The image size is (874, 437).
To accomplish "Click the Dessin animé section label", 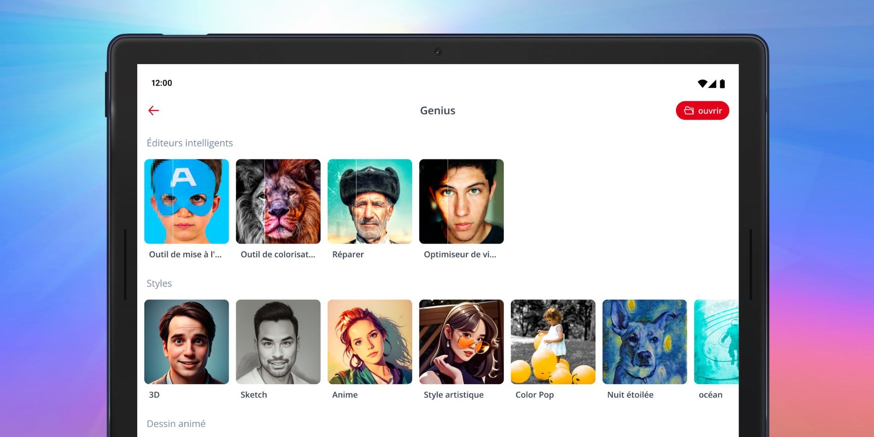I will tap(176, 424).
